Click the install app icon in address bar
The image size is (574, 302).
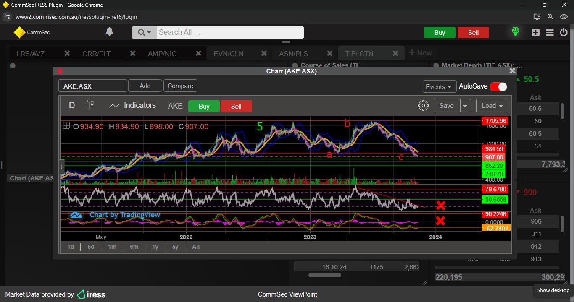537,17
